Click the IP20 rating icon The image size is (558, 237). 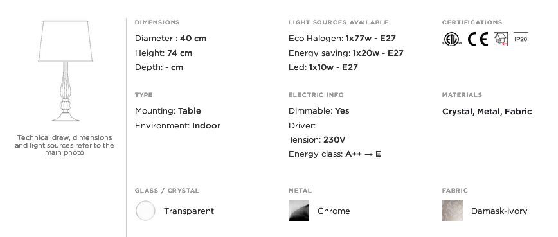click(521, 39)
